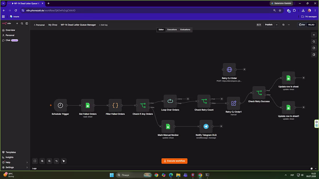Switch to the Editor tab
This screenshot has width=319, height=179.
161,29
